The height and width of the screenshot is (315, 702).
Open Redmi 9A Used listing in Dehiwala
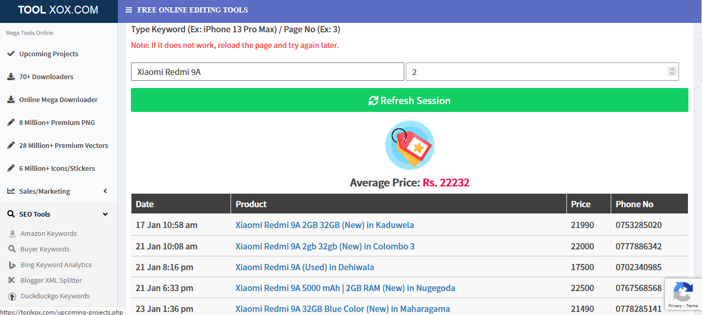[305, 267]
